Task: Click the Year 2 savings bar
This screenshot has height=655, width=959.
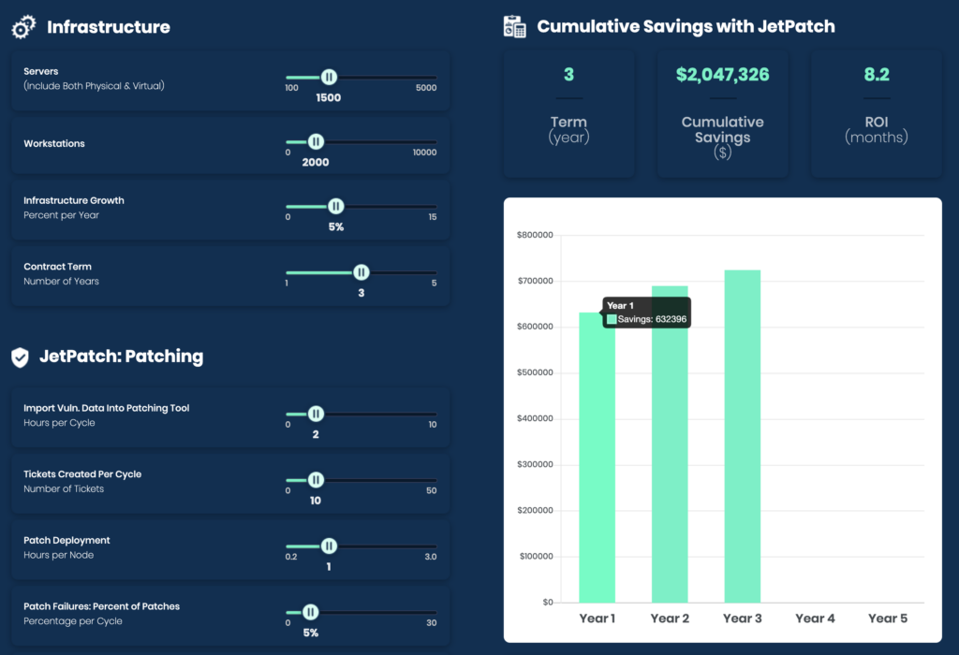Action: click(670, 444)
